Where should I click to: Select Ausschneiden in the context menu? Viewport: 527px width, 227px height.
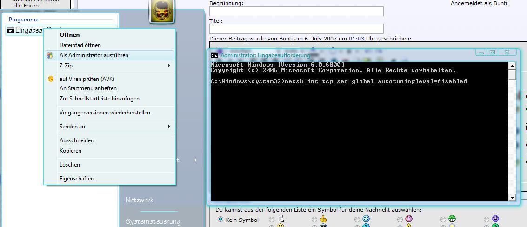coord(77,140)
